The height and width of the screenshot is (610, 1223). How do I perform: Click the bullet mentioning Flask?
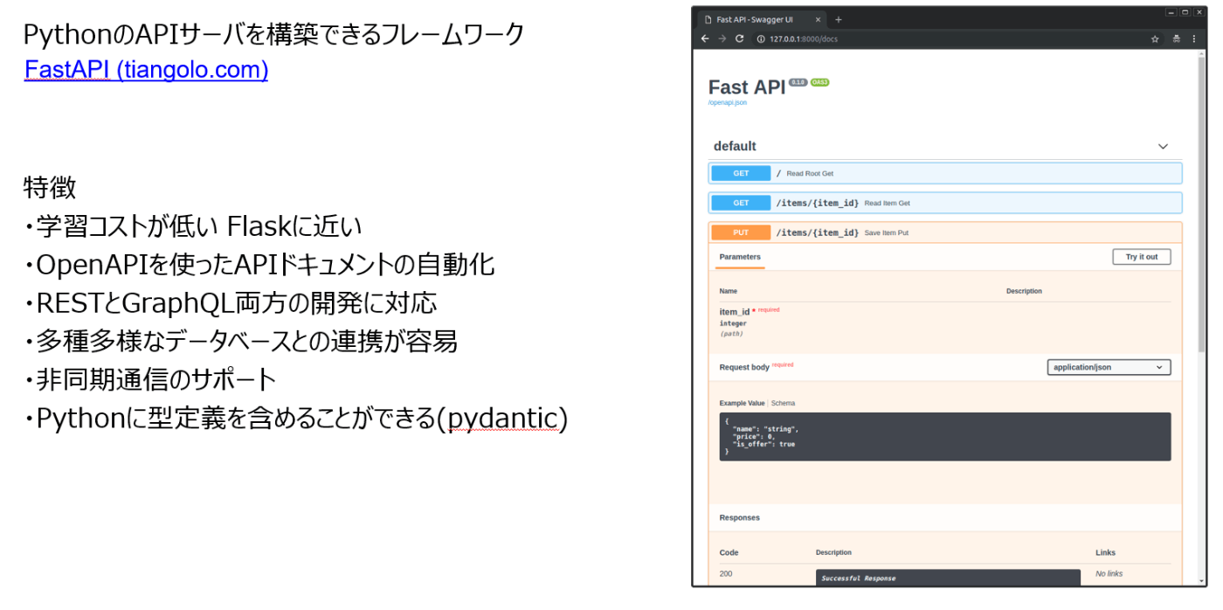pyautogui.click(x=192, y=226)
